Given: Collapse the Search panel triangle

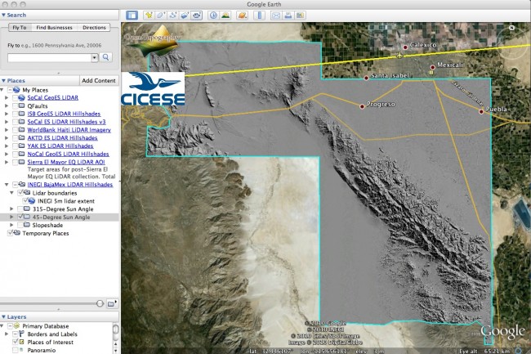Looking at the screenshot, I should click(3, 15).
